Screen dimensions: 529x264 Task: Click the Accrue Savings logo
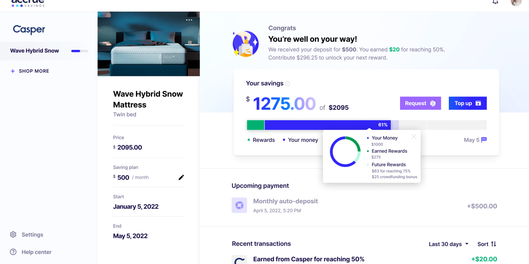28,3
